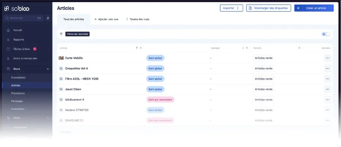Click Télécharger des étiquettes button
The height and width of the screenshot is (147, 341).
[x=268, y=8]
